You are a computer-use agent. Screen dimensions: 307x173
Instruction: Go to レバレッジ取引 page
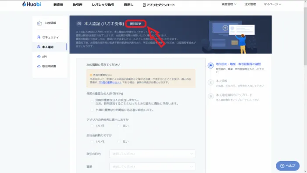tap(103, 5)
